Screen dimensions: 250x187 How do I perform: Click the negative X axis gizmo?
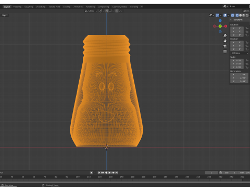215,26
